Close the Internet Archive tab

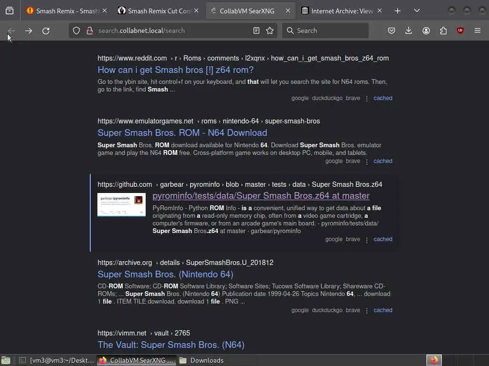(380, 11)
